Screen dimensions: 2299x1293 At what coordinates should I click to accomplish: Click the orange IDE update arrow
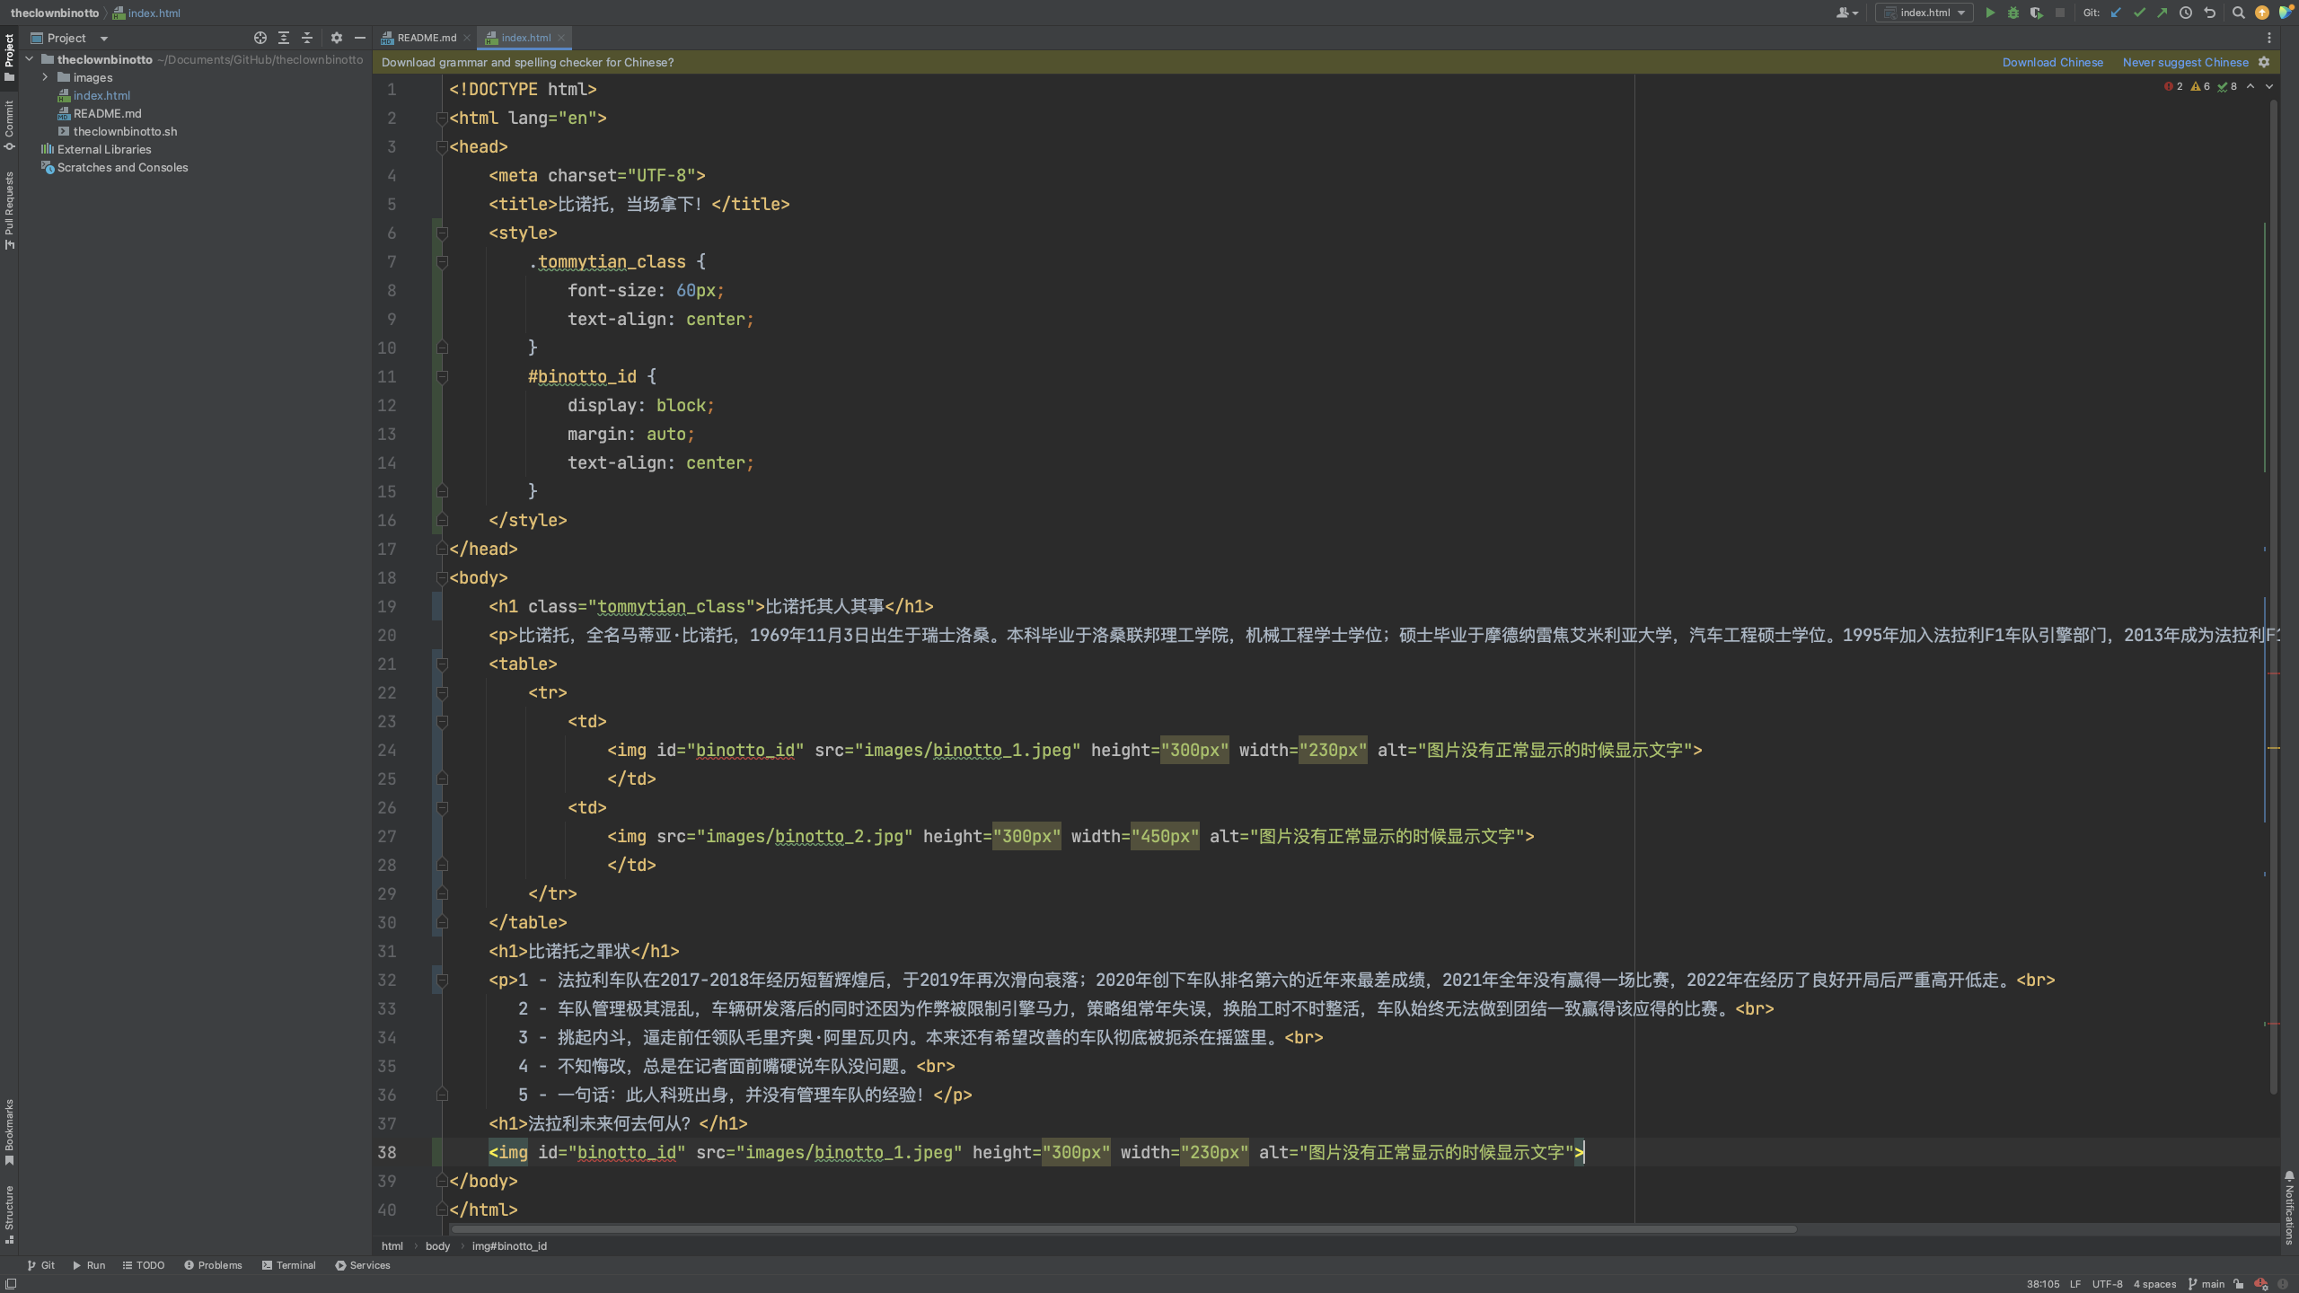pyautogui.click(x=2262, y=13)
